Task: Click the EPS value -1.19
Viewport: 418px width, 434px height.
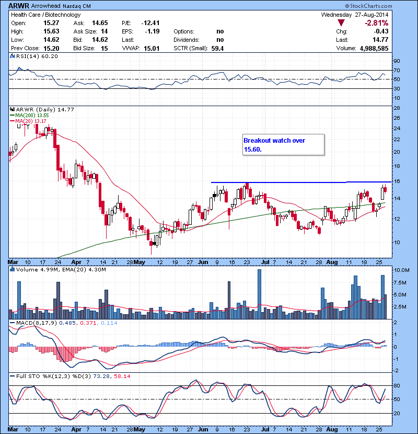Action: tap(152, 31)
